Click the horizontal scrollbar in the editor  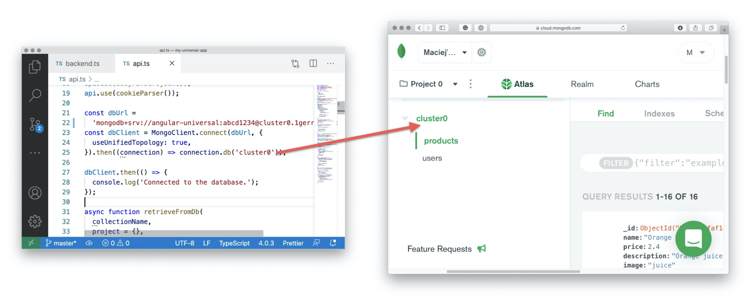174,233
